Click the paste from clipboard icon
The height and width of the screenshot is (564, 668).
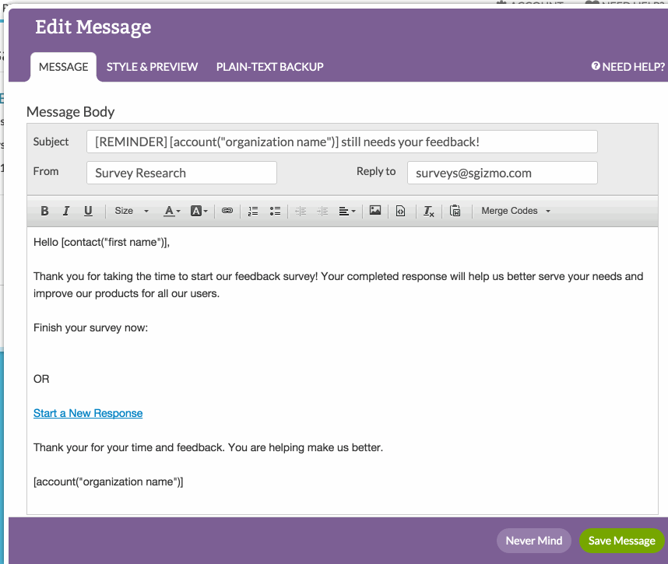tap(455, 210)
